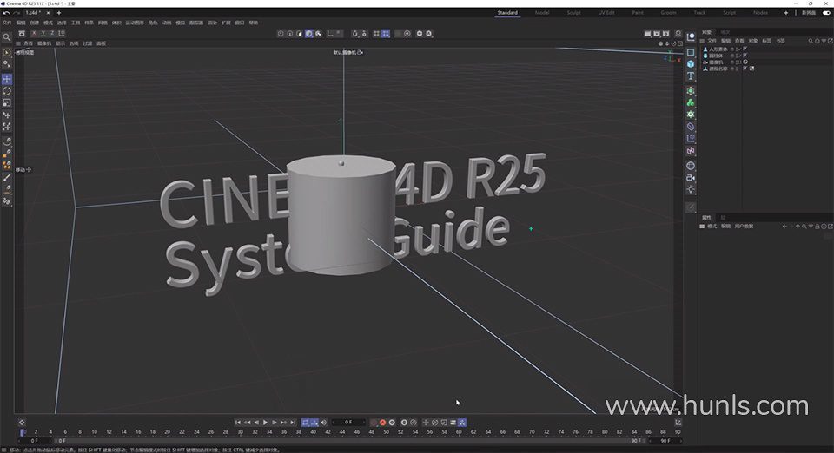
Task: Switch to the Paint layout tab
Action: [x=638, y=13]
